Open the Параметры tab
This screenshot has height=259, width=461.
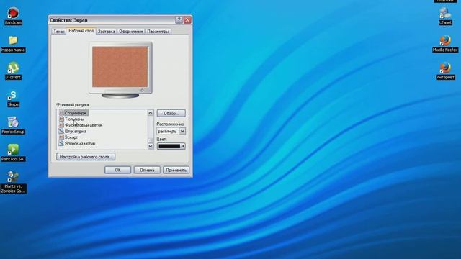tap(158, 32)
